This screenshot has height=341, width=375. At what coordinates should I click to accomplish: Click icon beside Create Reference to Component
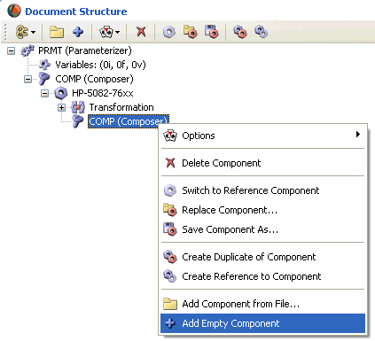pos(170,276)
